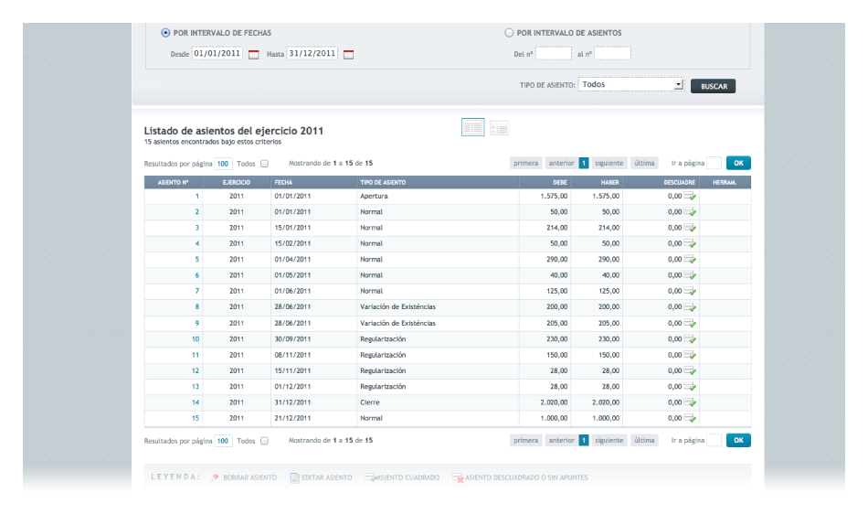868x514 pixels.
Task: Check the top Todos results checkbox
Action: (265, 164)
